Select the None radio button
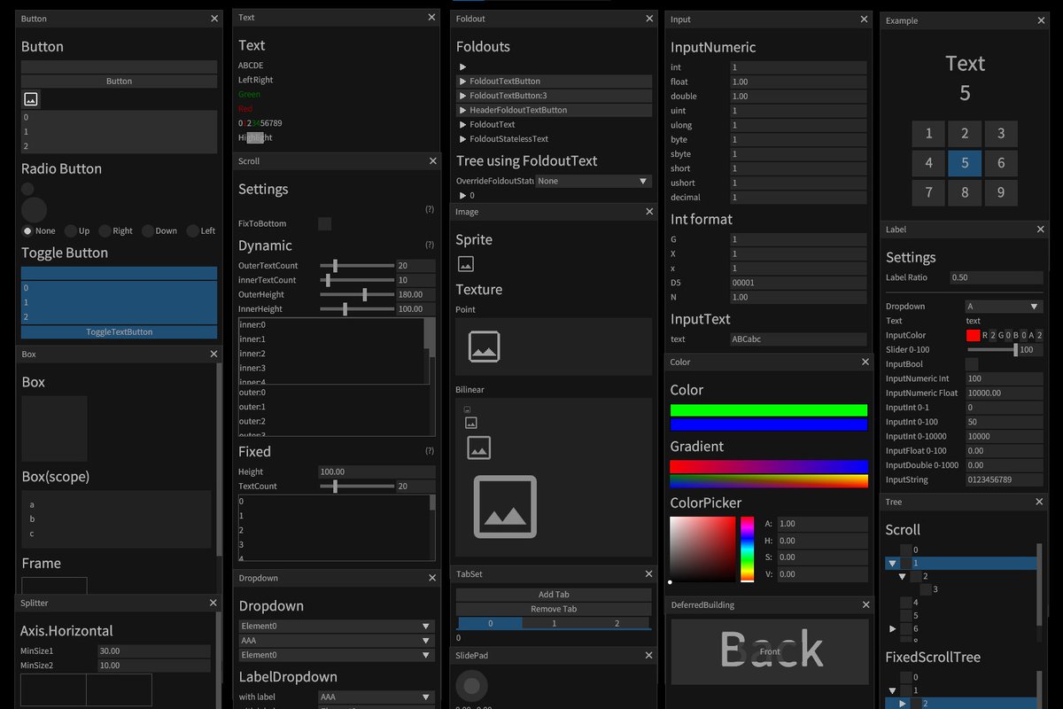This screenshot has width=1063, height=709. click(x=27, y=230)
